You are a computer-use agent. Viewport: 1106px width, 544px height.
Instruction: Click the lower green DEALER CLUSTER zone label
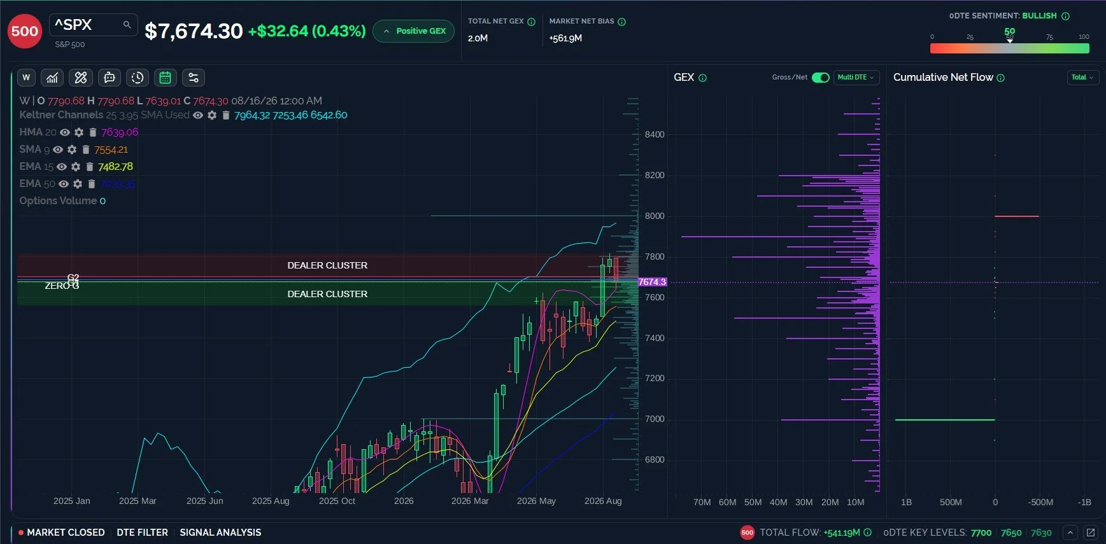click(x=327, y=294)
